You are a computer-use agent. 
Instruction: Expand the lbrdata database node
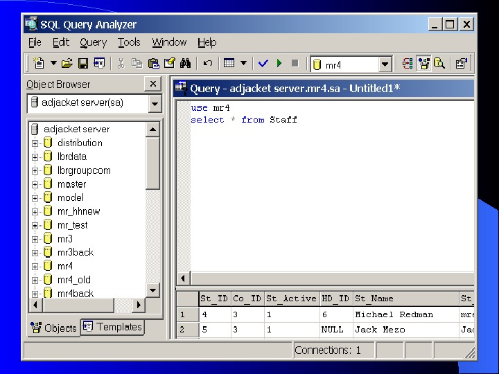pos(35,157)
